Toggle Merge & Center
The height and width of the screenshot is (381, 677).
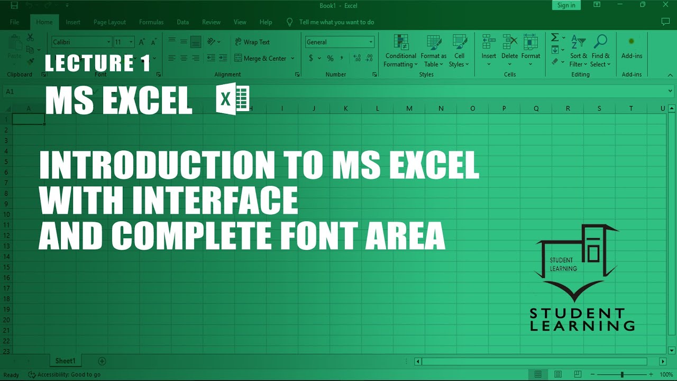click(x=261, y=58)
